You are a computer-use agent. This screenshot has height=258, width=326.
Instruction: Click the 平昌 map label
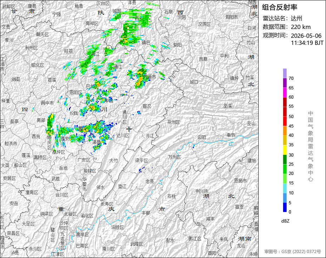109,100
